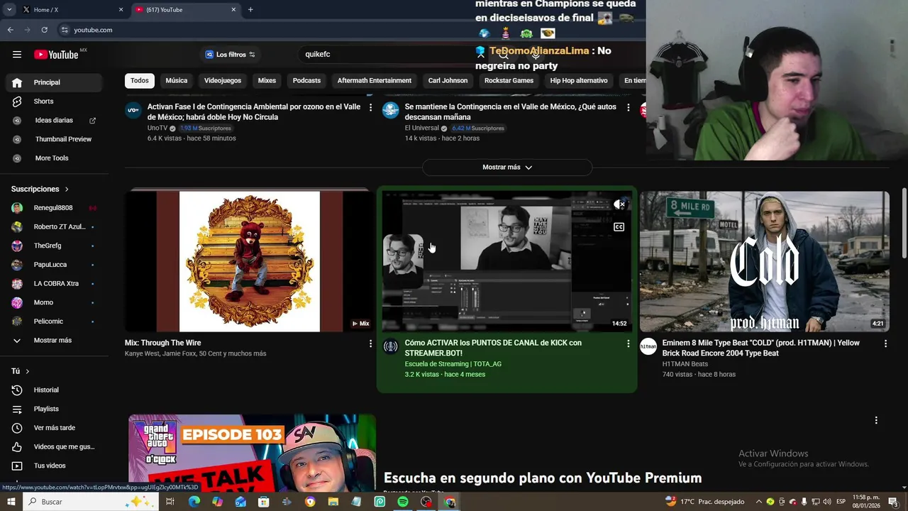This screenshot has width=908, height=511.
Task: Play the Mix: Through The Wire thumbnail
Action: click(250, 261)
